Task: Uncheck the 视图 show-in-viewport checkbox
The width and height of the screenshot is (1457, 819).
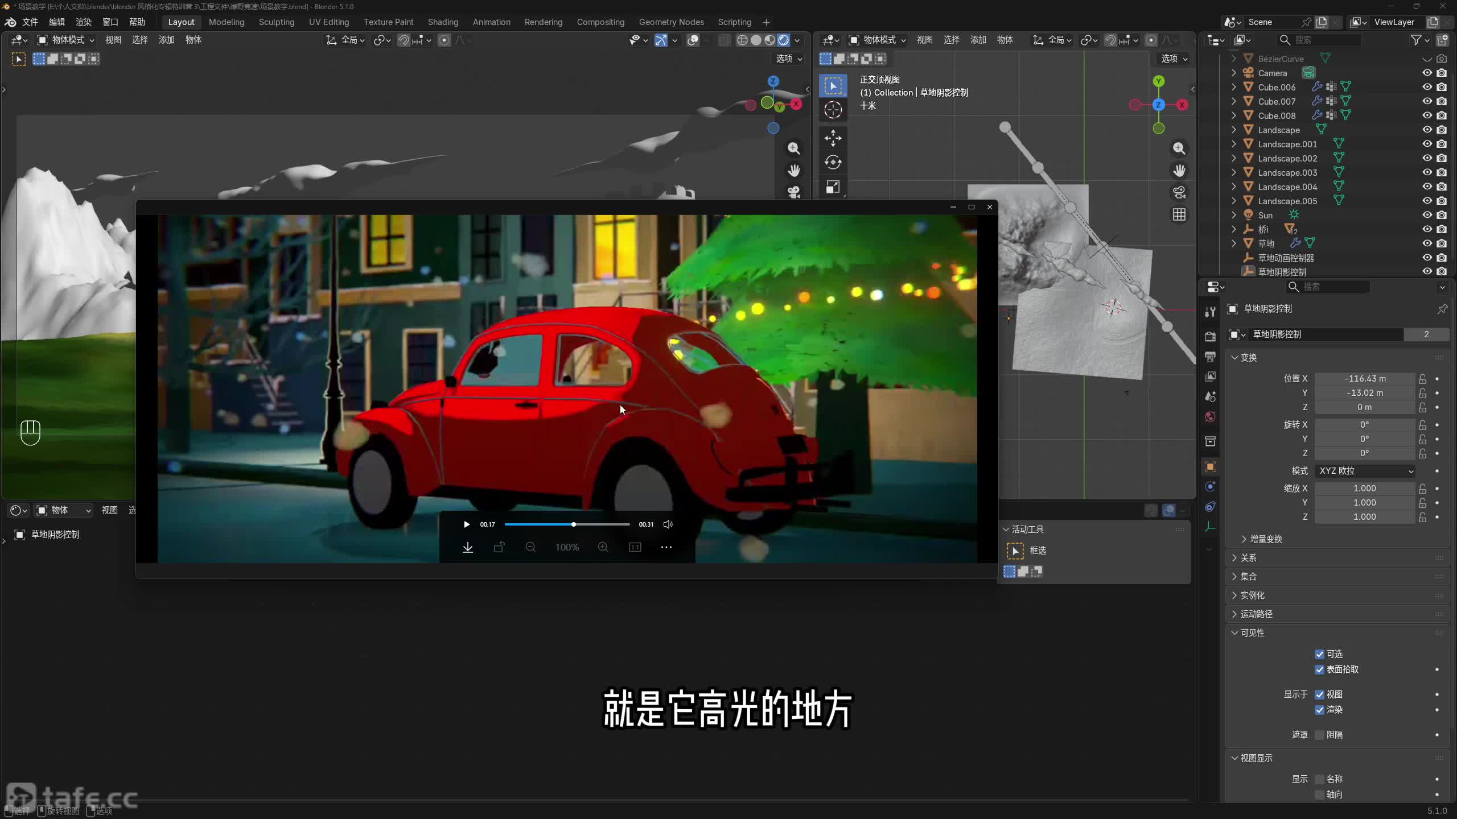Action: (x=1319, y=694)
